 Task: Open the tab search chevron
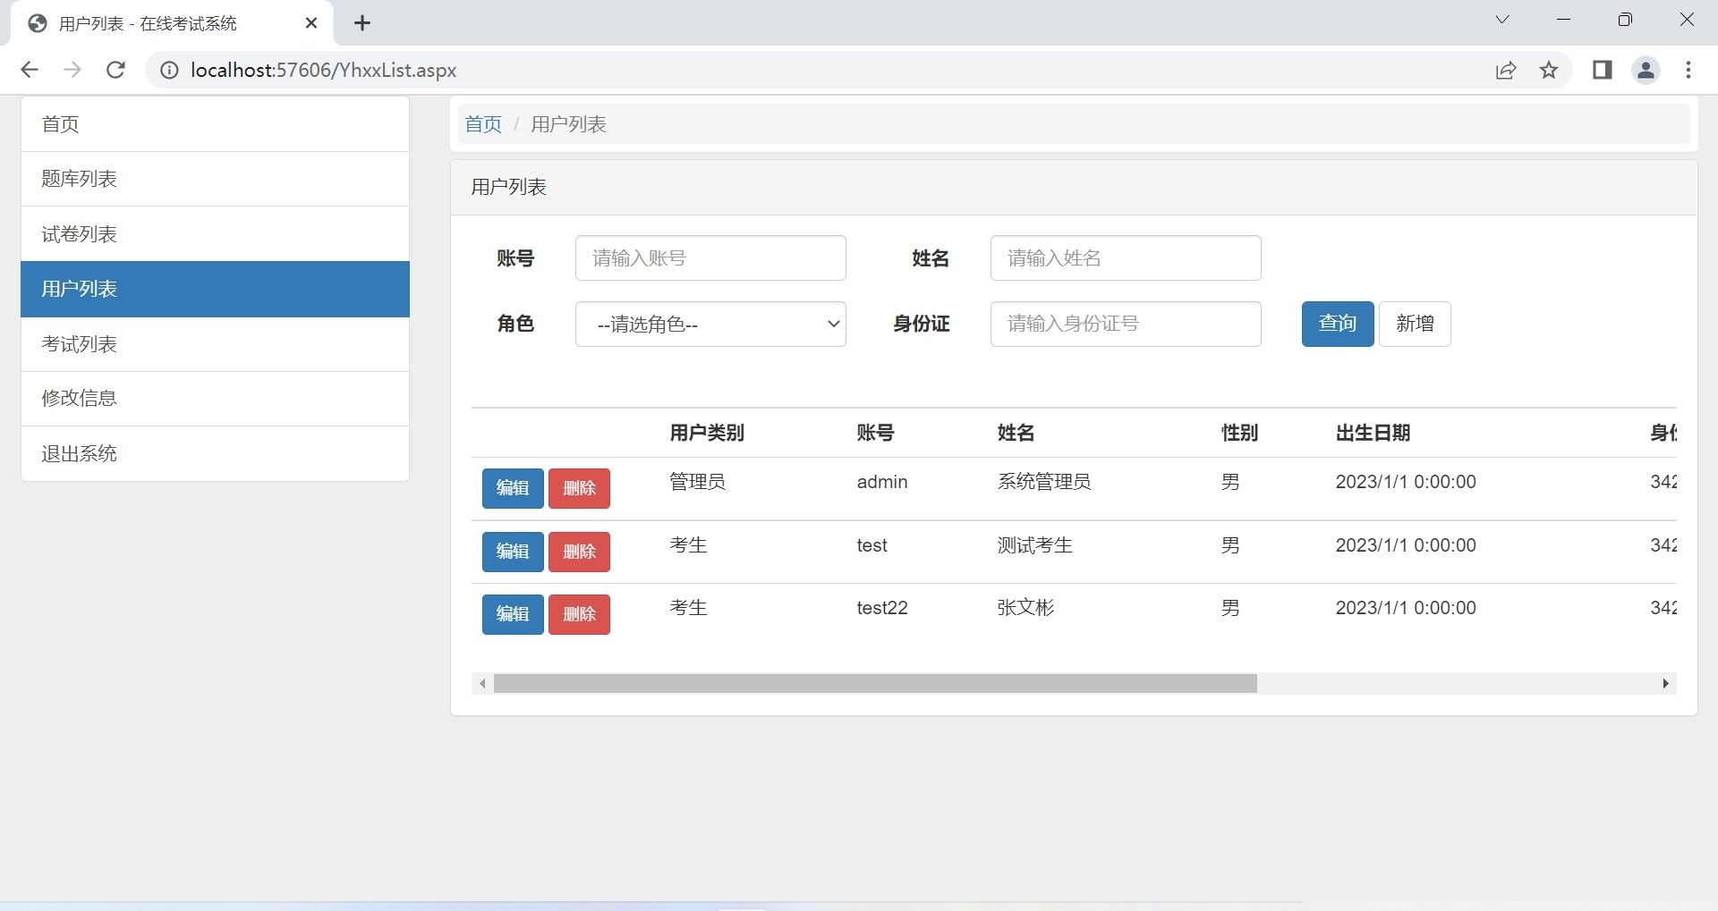click(1502, 20)
